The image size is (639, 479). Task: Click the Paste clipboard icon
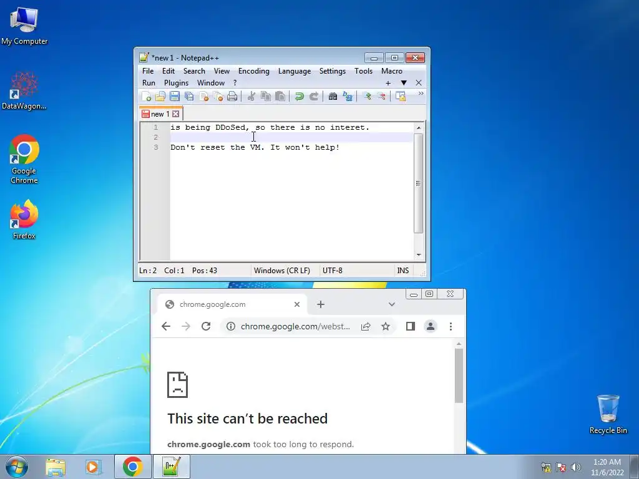280,96
